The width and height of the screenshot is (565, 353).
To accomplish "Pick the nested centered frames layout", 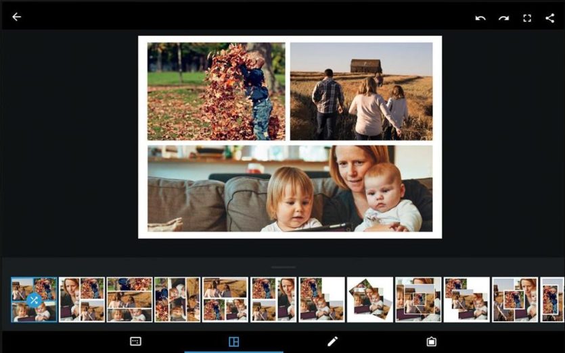I will (x=418, y=300).
